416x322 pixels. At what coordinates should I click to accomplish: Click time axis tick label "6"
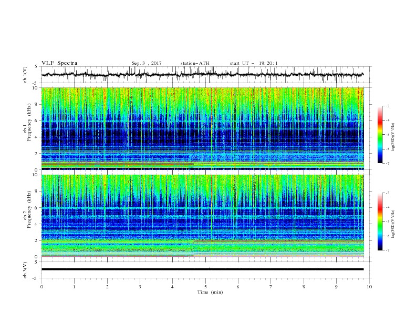238,287
